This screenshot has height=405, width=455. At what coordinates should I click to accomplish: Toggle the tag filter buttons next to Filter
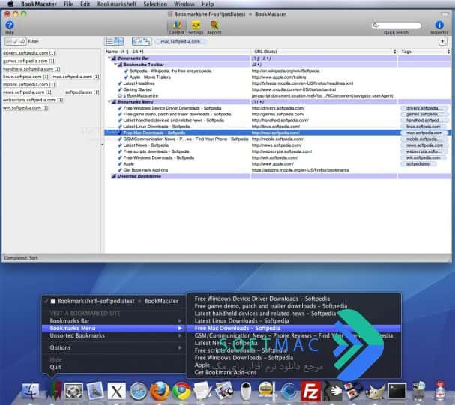[16, 41]
